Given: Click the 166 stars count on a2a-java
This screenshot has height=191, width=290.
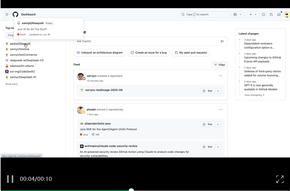Looking at the screenshot, I should pos(96,134).
